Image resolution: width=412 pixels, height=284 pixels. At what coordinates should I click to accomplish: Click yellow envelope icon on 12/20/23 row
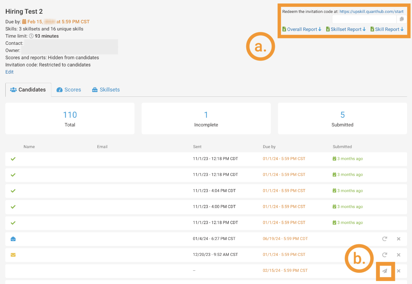13,255
